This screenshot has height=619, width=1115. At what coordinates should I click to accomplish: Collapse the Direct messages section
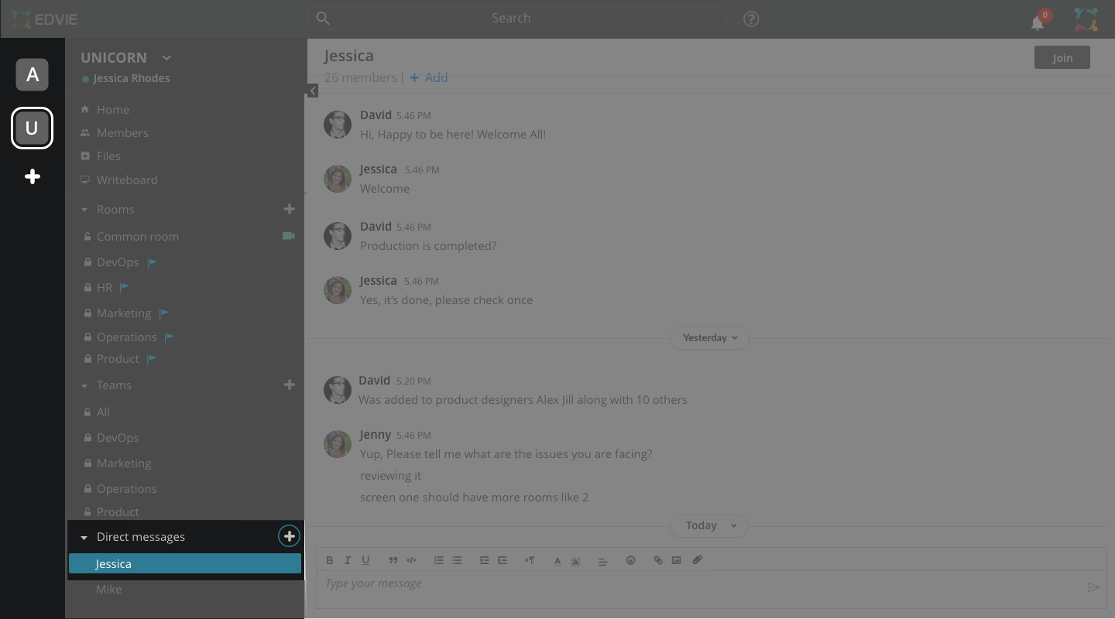(84, 538)
